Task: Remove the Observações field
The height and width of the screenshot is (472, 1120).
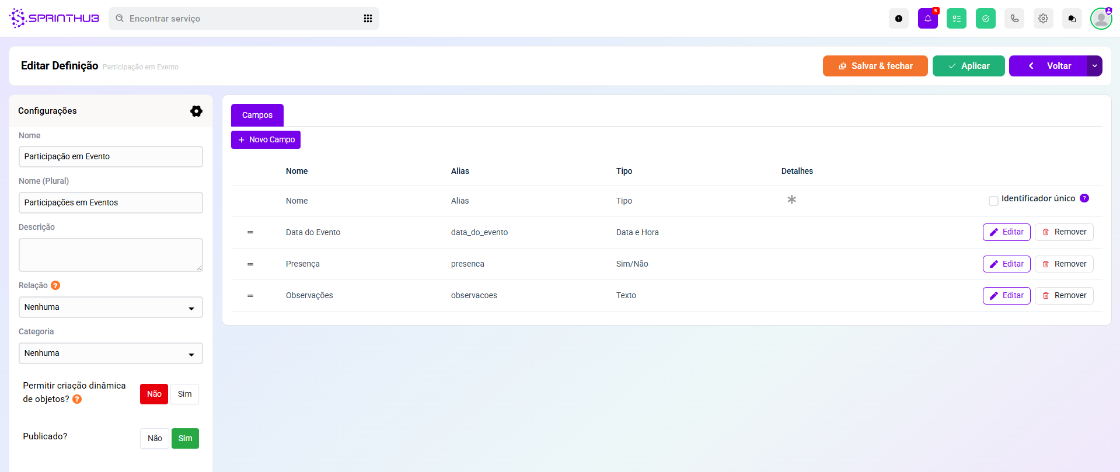Action: tap(1063, 296)
